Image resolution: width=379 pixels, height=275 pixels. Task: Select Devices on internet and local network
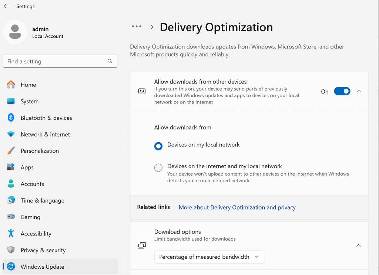coord(158,167)
